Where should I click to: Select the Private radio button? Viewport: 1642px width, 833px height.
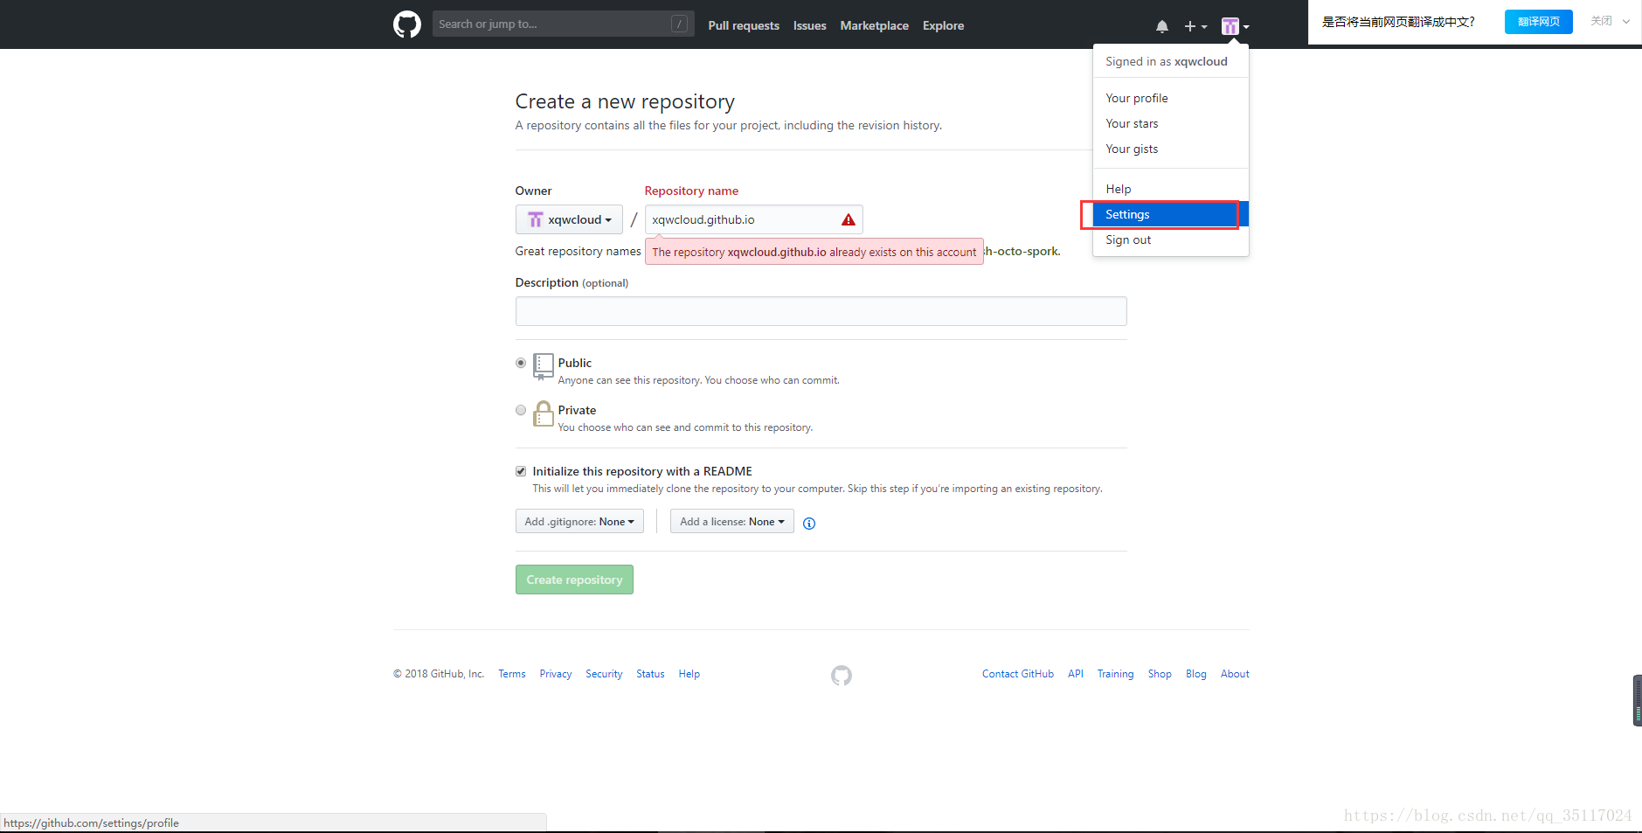[521, 410]
